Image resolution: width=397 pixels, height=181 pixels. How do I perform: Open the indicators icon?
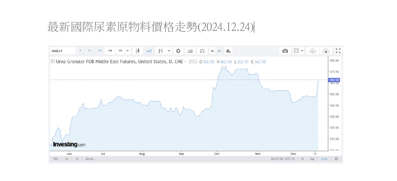(x=190, y=51)
